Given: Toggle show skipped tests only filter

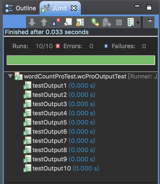Looking at the screenshot, I should [x=68, y=22].
